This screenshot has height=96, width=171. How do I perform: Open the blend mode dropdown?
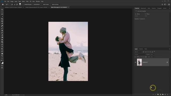(140, 54)
